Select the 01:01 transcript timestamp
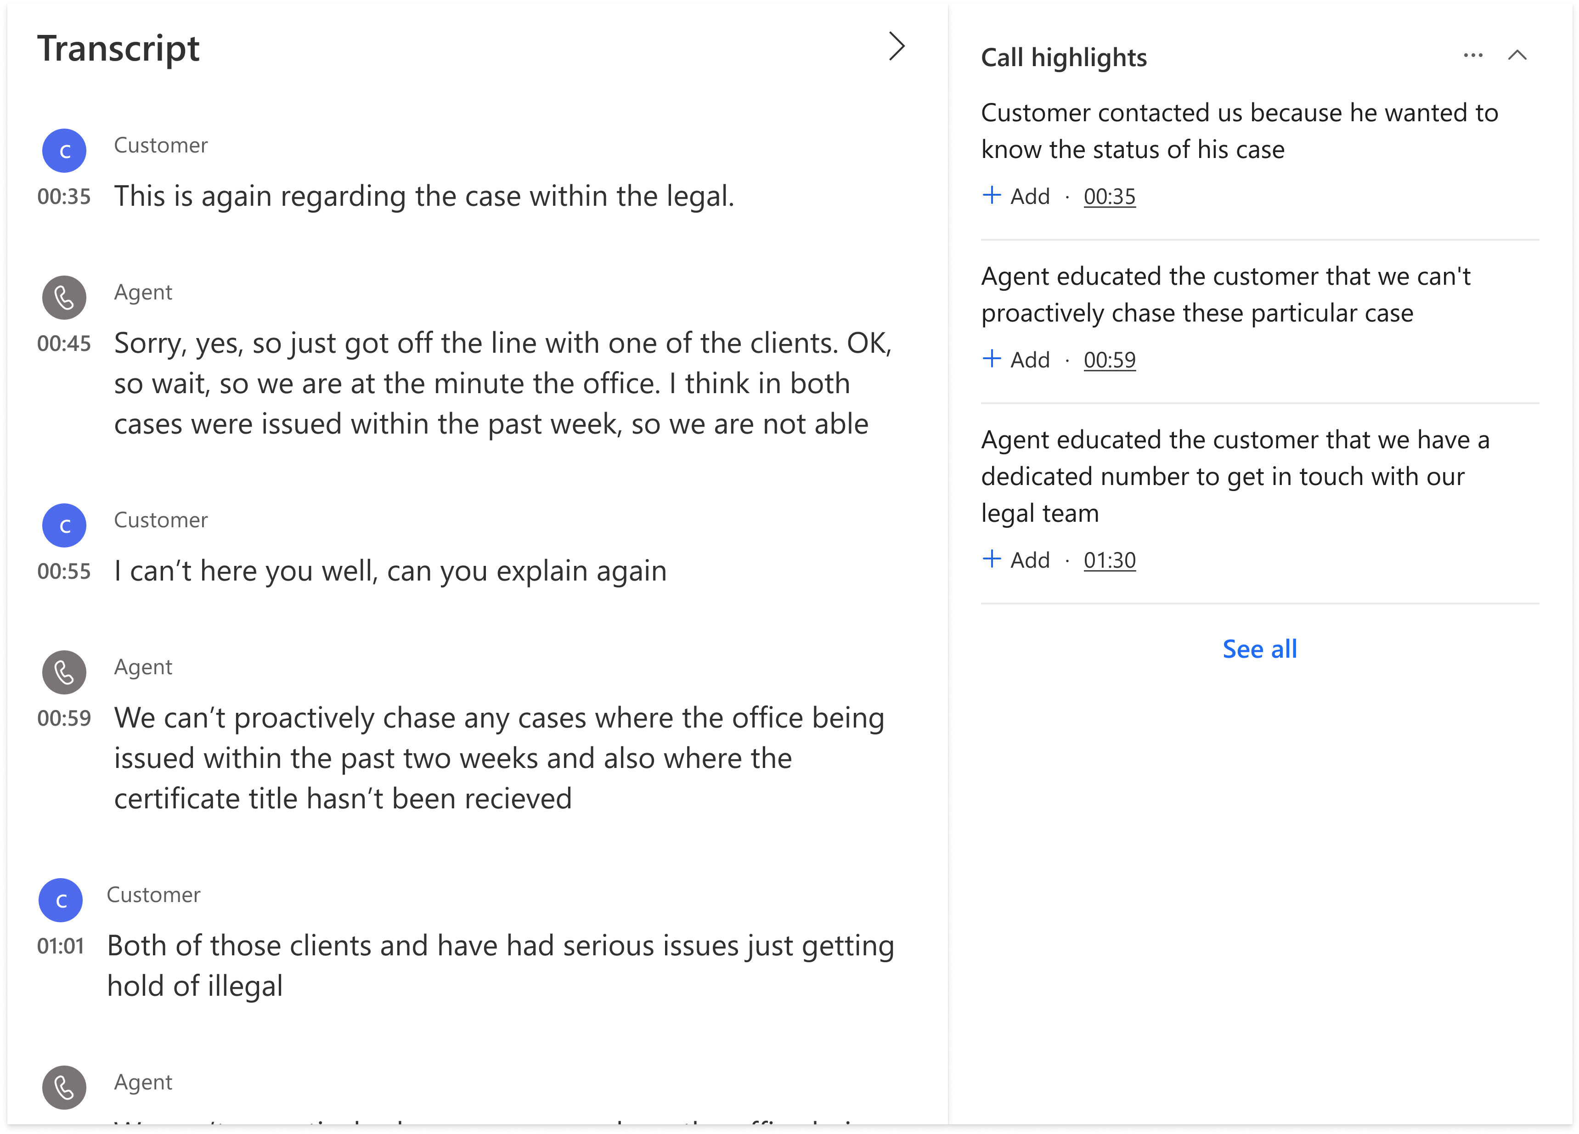 61,946
